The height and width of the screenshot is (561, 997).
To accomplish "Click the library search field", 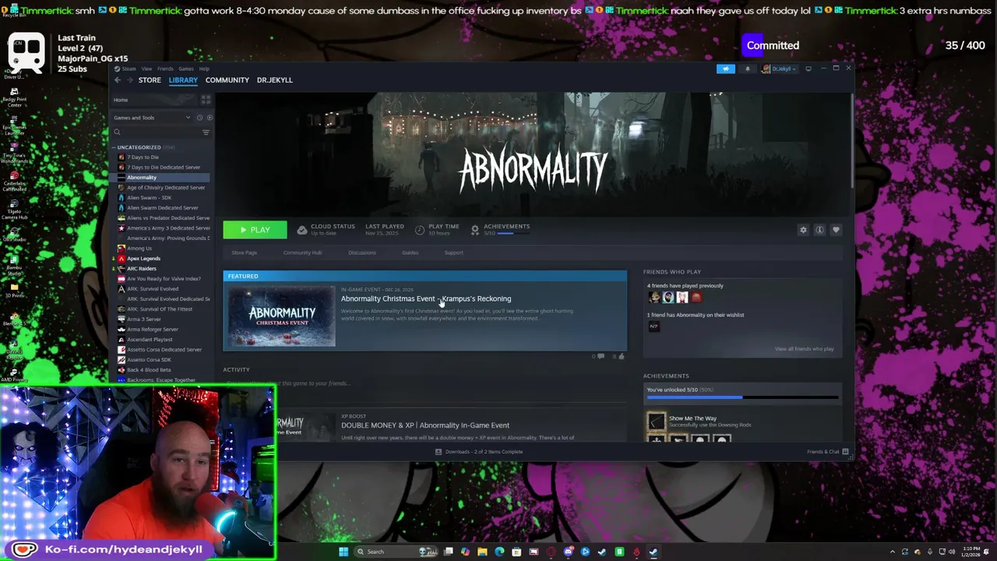I will pyautogui.click(x=156, y=132).
